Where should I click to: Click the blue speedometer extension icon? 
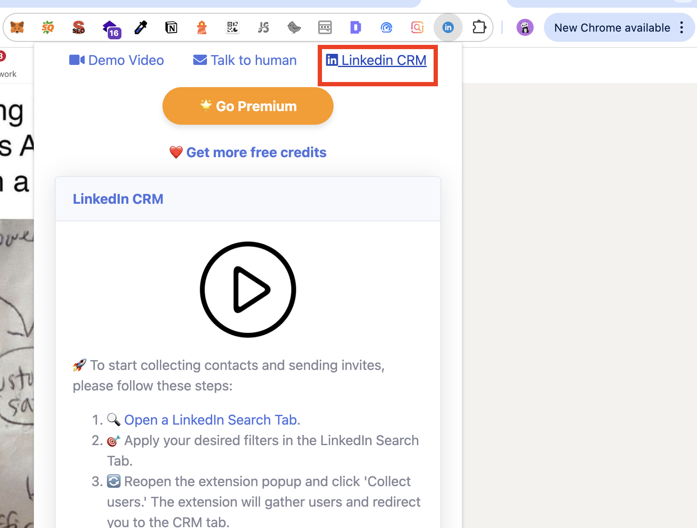[387, 28]
